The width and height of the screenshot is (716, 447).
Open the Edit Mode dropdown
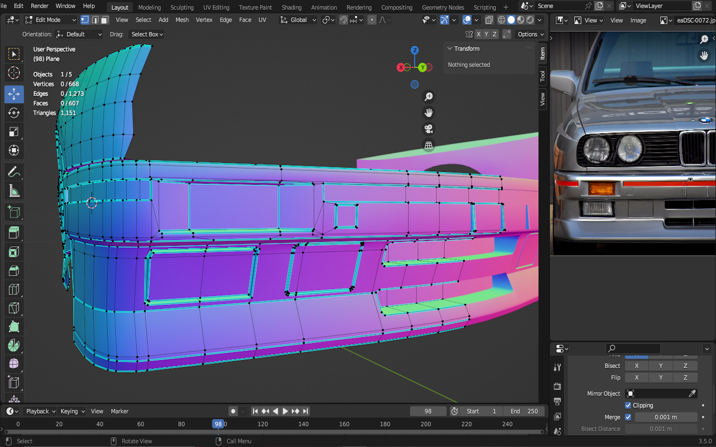click(x=50, y=20)
